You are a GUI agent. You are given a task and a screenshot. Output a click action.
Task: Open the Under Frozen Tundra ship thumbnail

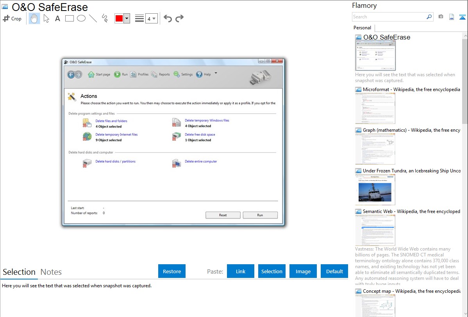[375, 190]
